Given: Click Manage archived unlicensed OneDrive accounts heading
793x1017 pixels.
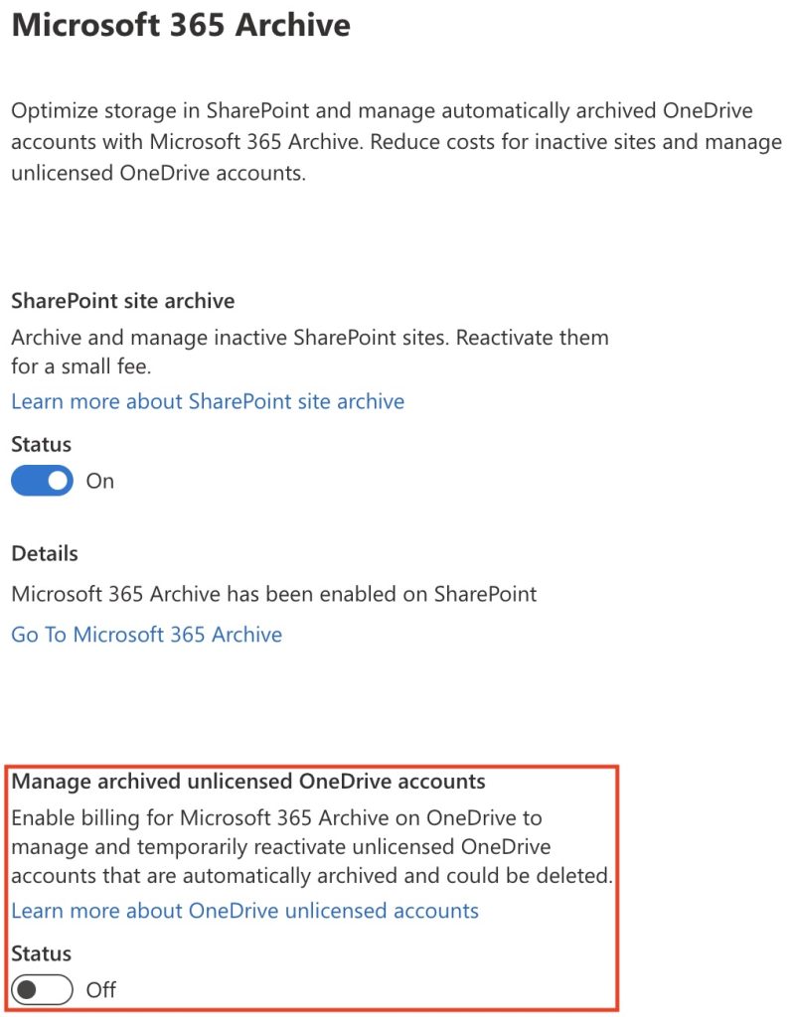Looking at the screenshot, I should [248, 781].
